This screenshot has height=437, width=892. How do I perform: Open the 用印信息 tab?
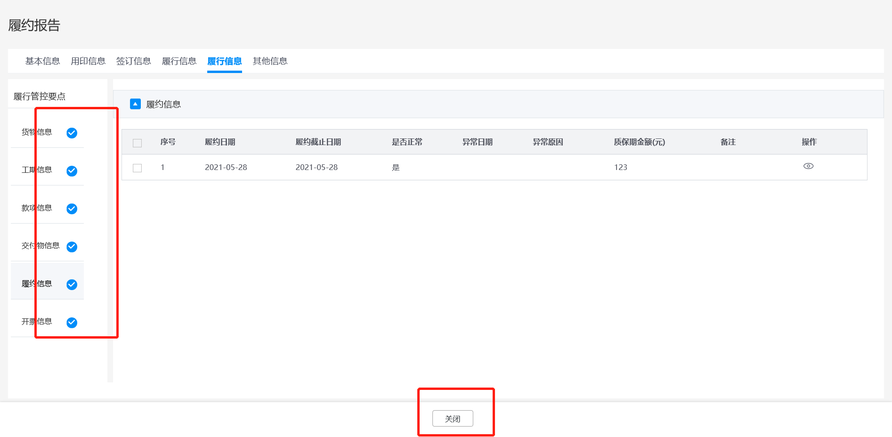click(88, 61)
